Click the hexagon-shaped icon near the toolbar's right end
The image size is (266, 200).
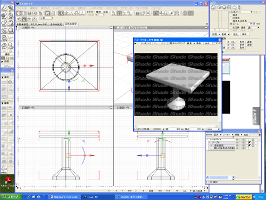coord(185,13)
